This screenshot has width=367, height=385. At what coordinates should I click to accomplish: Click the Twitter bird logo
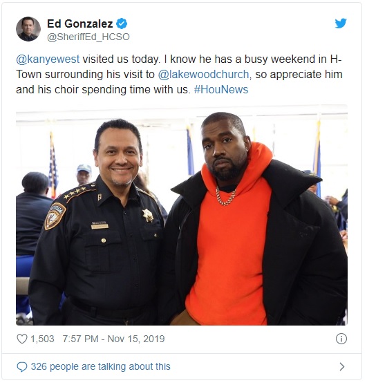pyautogui.click(x=341, y=24)
